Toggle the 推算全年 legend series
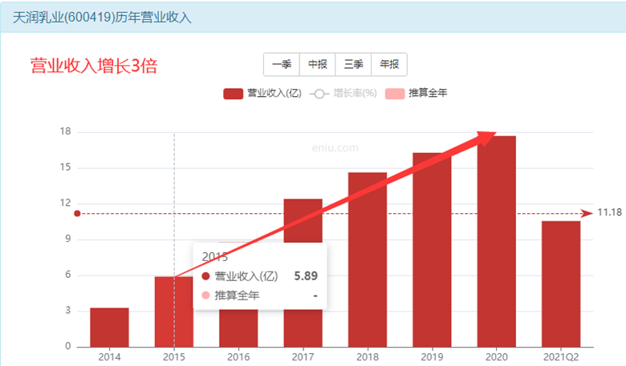Image resolution: width=626 pixels, height=366 pixels. (x=416, y=94)
